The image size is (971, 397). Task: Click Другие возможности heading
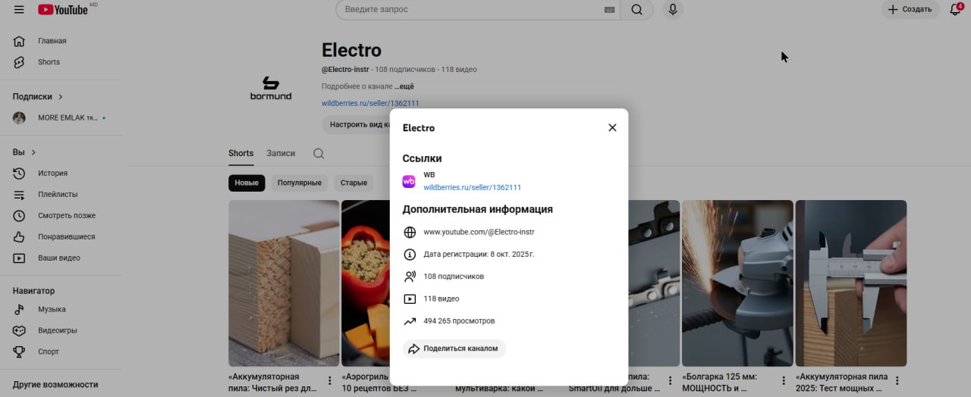(x=55, y=384)
